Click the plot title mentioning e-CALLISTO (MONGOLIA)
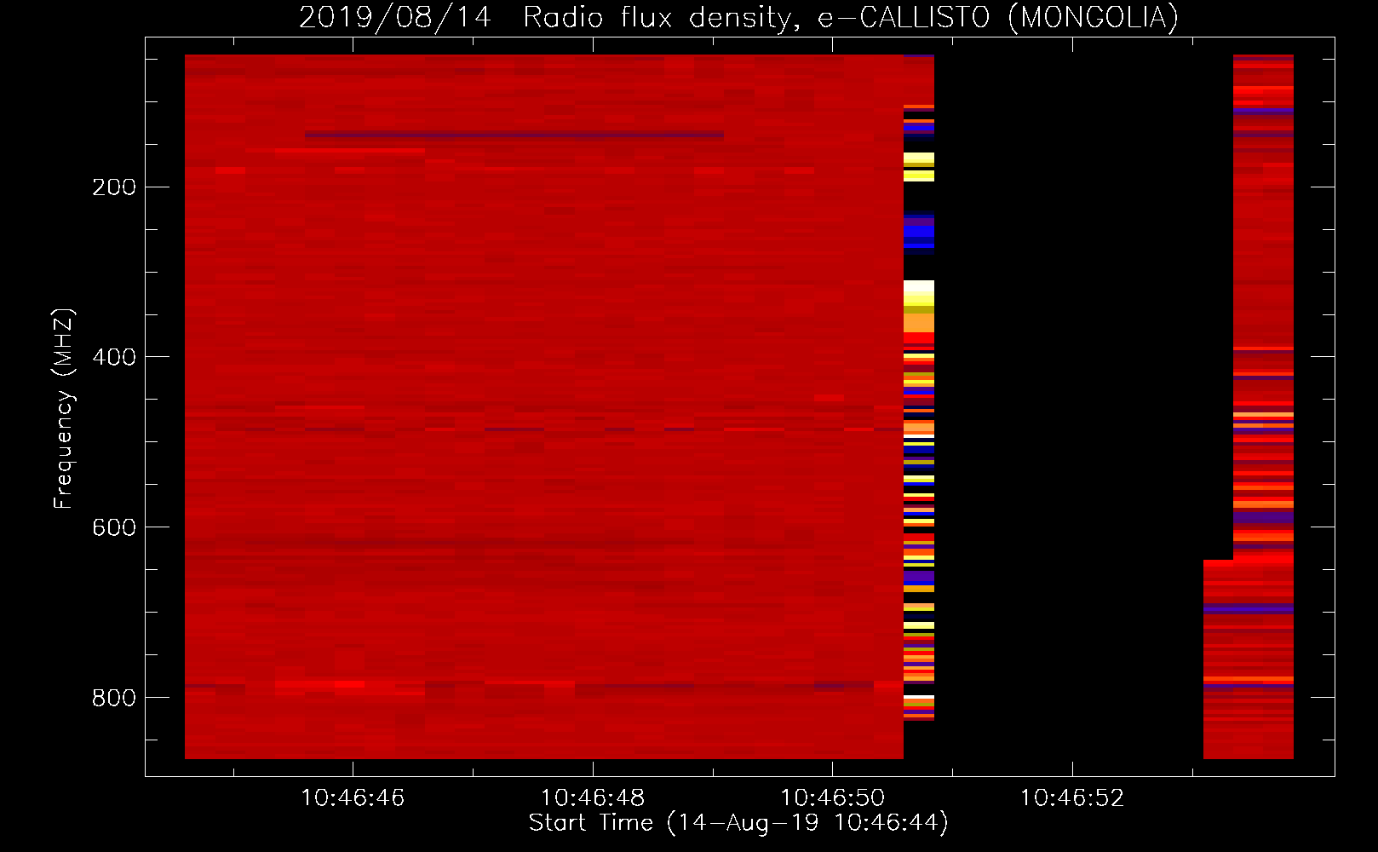 click(738, 17)
